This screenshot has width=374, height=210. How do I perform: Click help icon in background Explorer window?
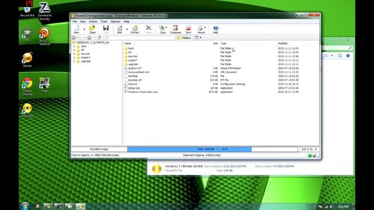[x=348, y=55]
